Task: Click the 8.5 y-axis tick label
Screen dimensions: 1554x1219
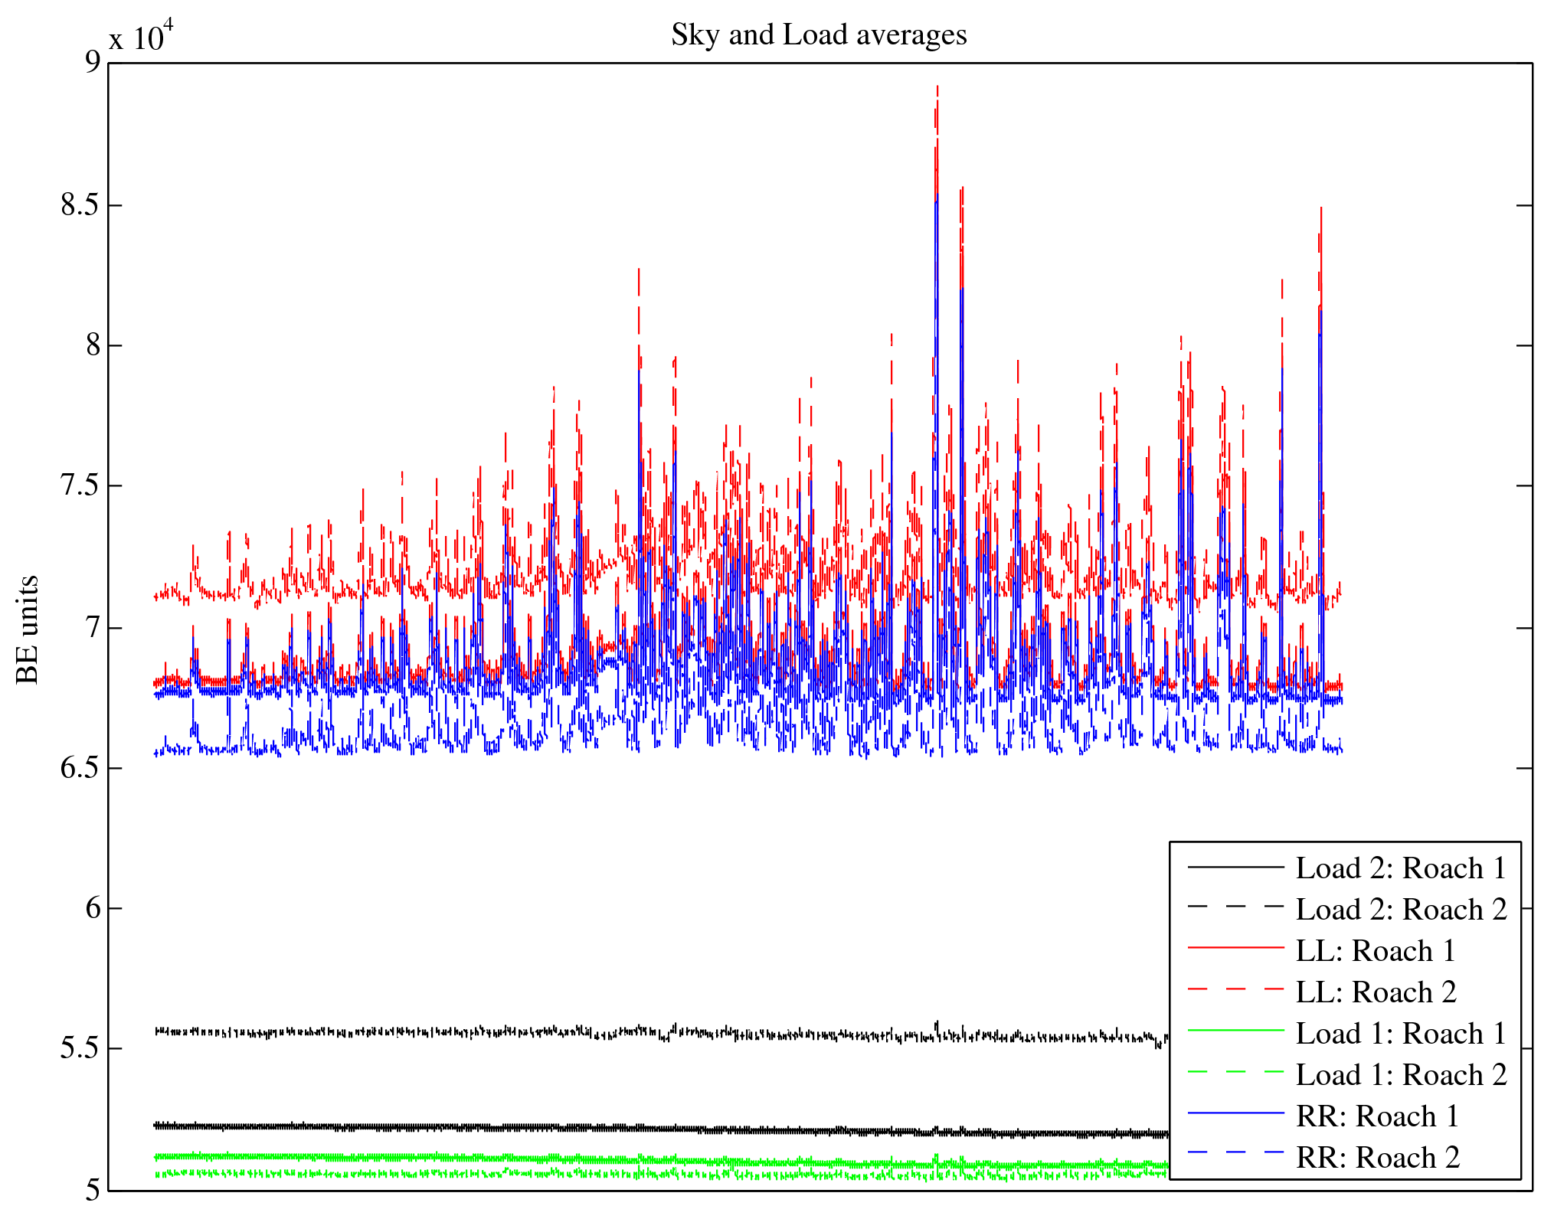Action: 80,205
